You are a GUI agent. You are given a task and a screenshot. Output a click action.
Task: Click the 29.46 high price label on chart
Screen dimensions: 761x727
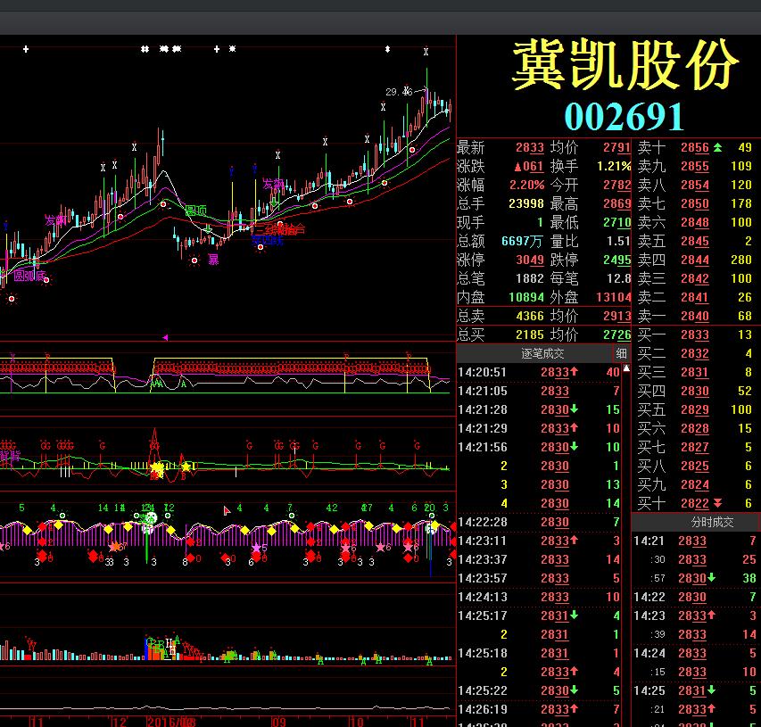(x=399, y=92)
